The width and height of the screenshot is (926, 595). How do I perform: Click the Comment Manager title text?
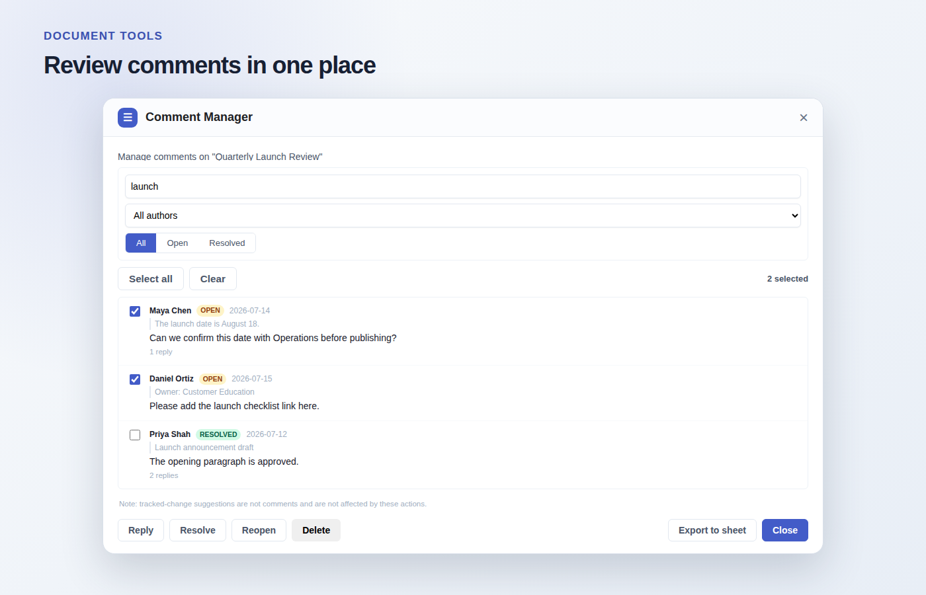point(199,117)
